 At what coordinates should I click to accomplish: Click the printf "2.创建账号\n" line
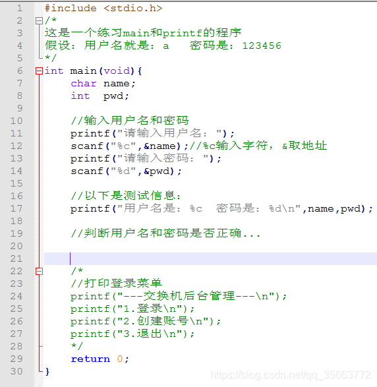coord(146,321)
